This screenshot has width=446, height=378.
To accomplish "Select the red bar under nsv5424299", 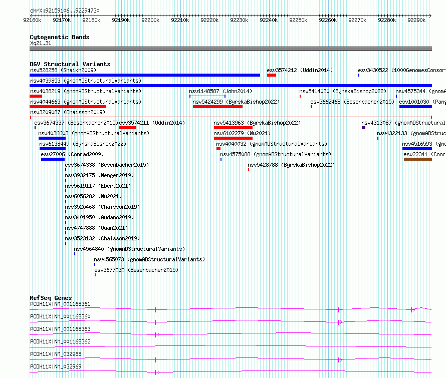I will [x=217, y=107].
